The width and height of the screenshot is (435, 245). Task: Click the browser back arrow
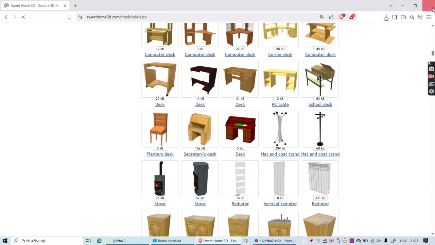coord(6,17)
